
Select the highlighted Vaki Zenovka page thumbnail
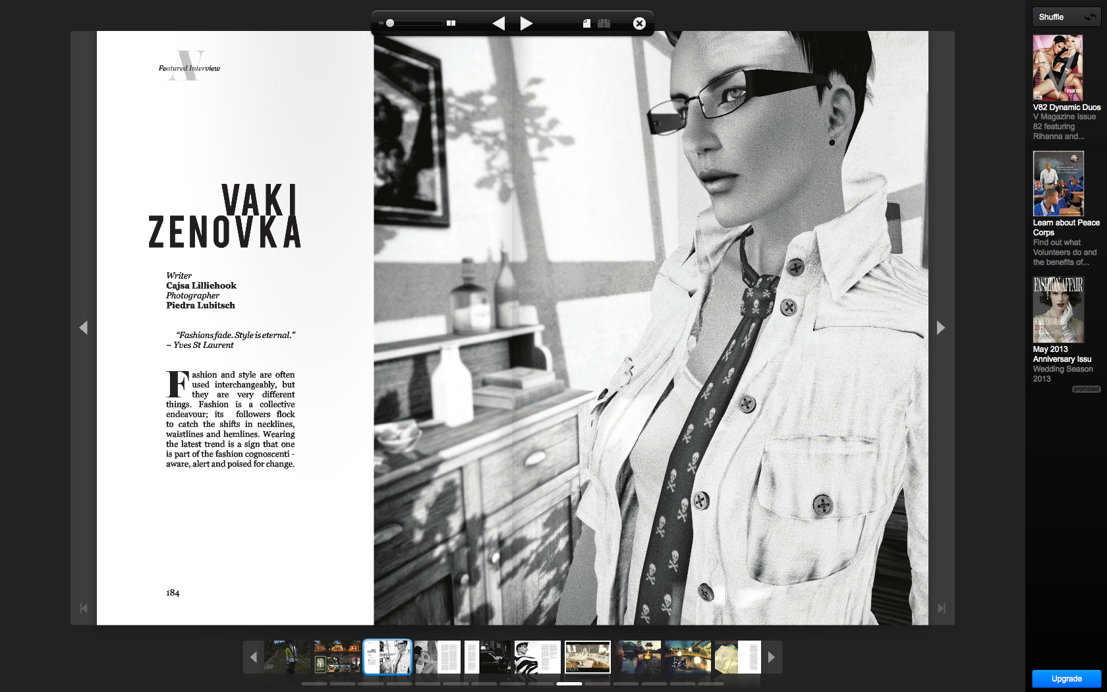click(x=387, y=656)
